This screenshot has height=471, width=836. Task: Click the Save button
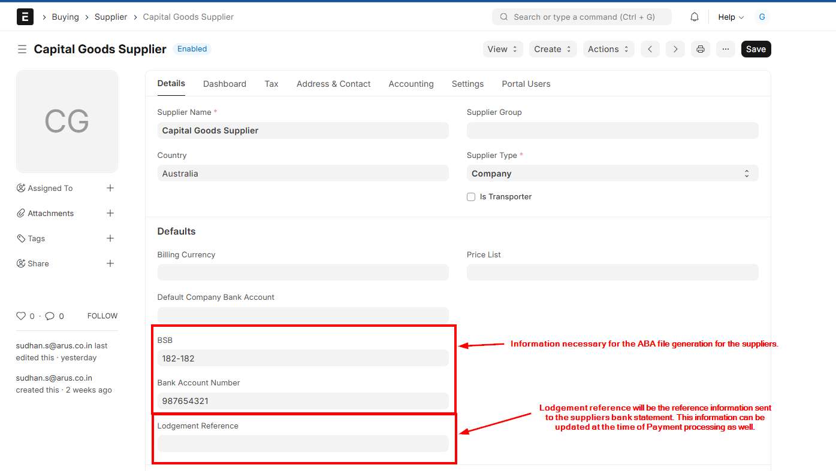click(756, 49)
